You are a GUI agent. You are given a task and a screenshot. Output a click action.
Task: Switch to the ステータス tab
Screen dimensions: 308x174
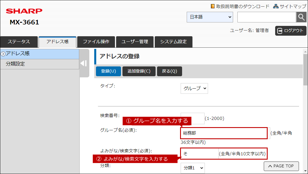(19, 42)
